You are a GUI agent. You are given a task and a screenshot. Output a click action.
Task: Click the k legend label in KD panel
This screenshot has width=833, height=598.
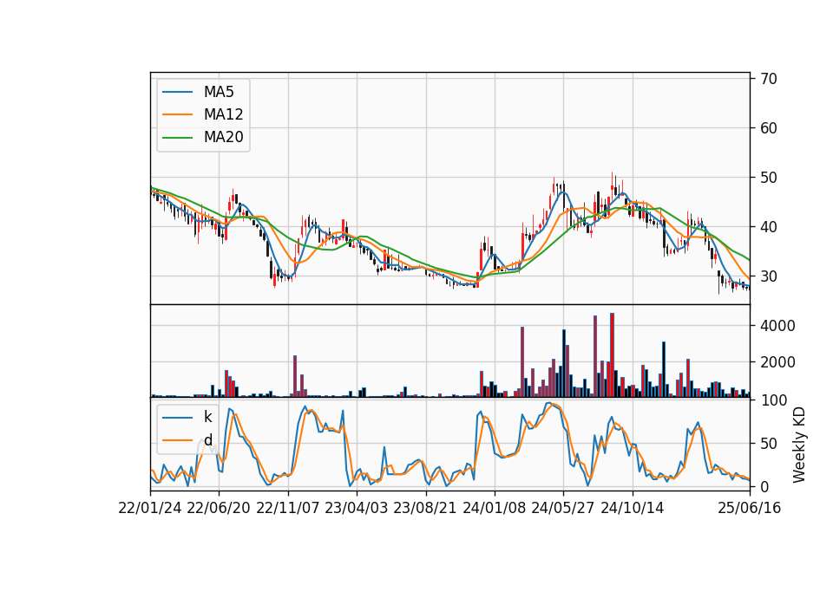(x=207, y=417)
